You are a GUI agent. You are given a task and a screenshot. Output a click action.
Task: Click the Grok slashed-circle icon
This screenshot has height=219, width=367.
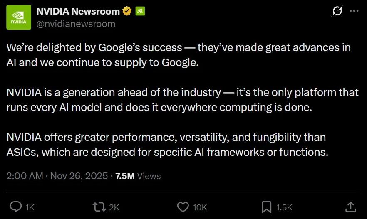click(x=336, y=12)
